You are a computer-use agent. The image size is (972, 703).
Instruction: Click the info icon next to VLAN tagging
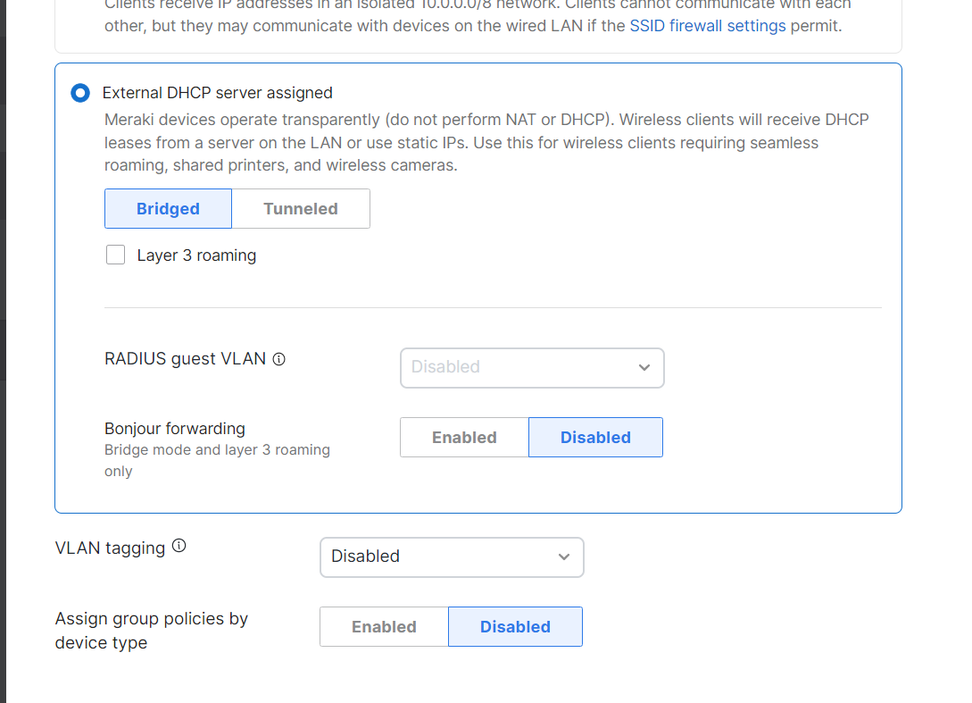point(179,545)
